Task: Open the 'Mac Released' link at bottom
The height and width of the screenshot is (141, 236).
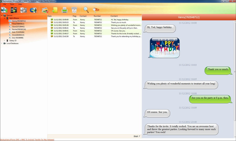Action: click(x=27, y=140)
